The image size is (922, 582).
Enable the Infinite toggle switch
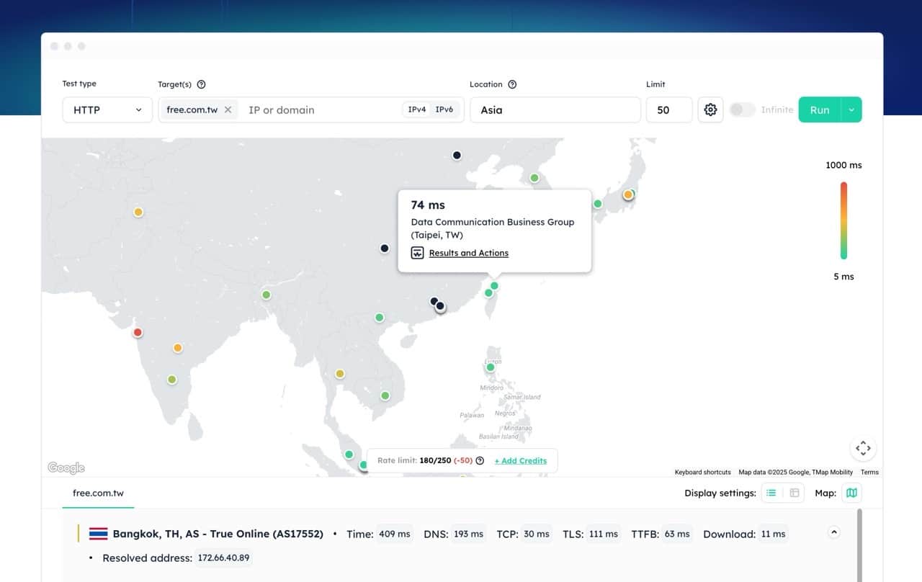742,109
